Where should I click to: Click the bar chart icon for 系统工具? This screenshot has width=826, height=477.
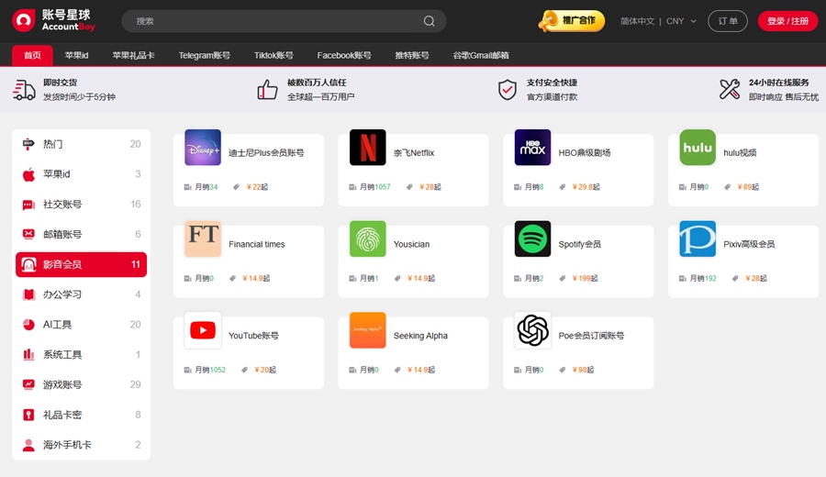point(28,354)
